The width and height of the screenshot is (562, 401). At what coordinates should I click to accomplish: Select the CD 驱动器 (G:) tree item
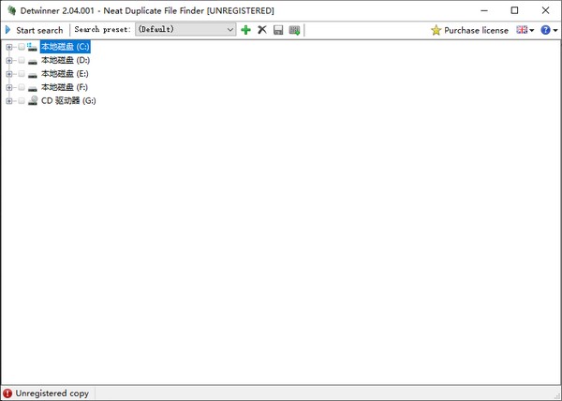coord(68,100)
